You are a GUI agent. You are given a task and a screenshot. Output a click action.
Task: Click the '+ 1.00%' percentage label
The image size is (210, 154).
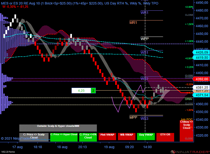[189, 41]
